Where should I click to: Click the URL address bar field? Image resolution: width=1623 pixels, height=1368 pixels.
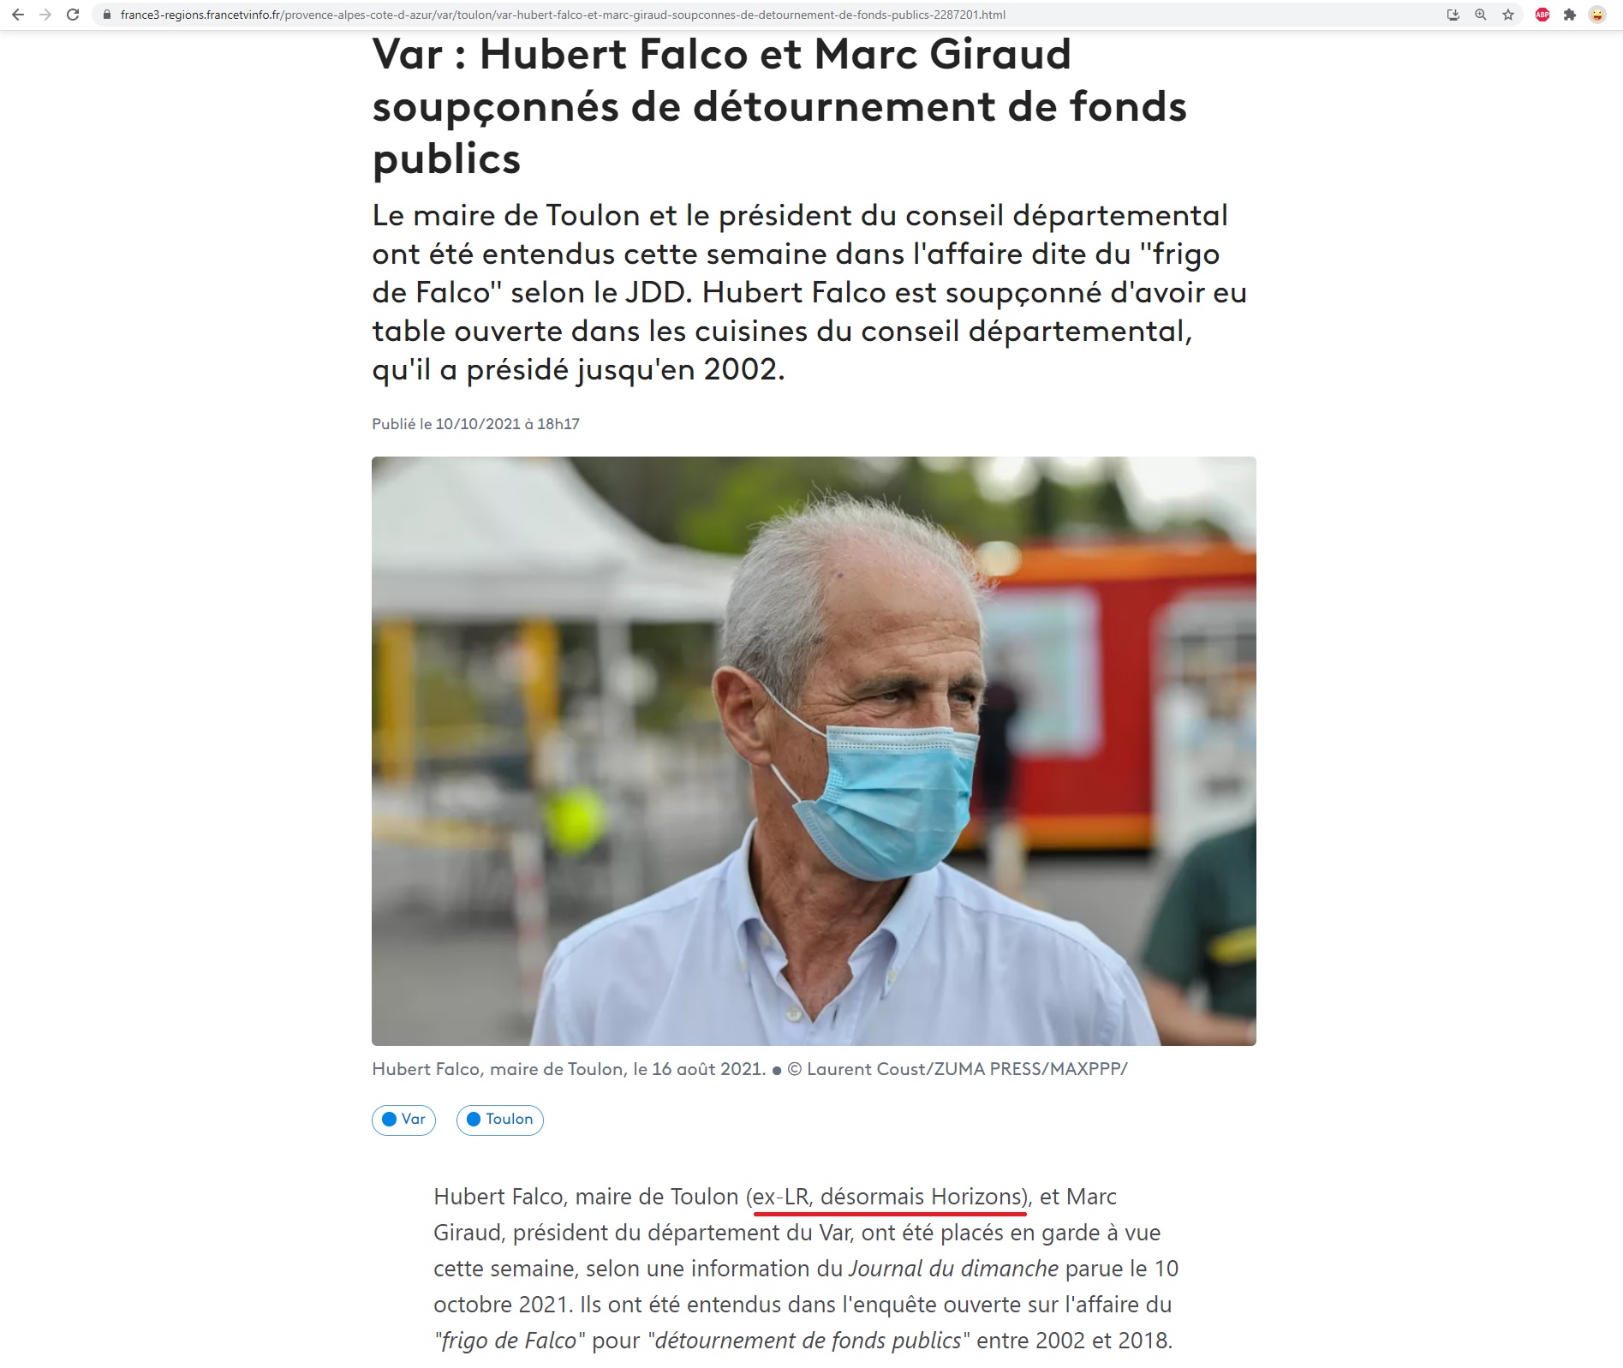pos(771,15)
